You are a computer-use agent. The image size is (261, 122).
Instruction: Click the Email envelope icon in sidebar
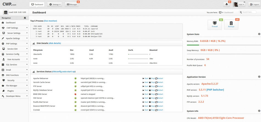pos(3,70)
